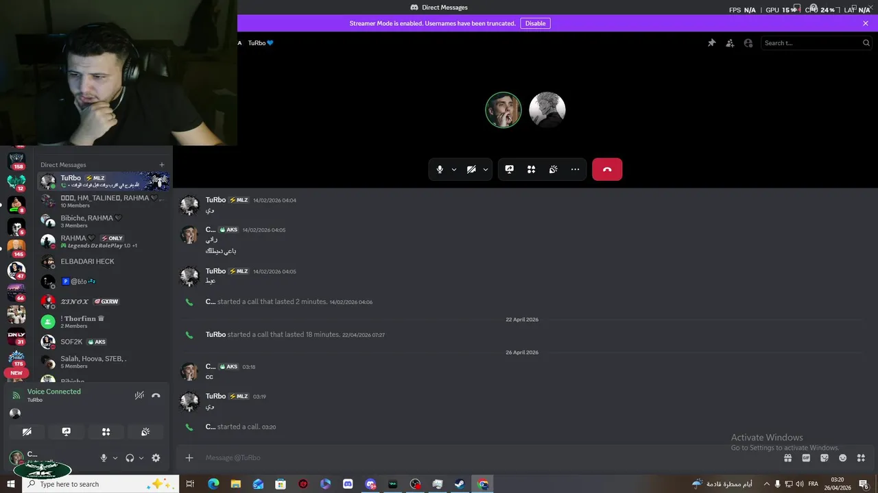Open the ZINOX GXRW direct message

tap(104, 301)
